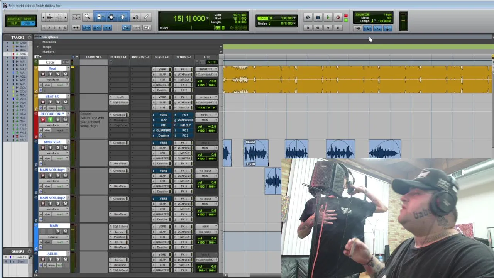Click the Fast Forward transport button
Viewport: 494px width, 278px height.
pyautogui.click(x=328, y=28)
